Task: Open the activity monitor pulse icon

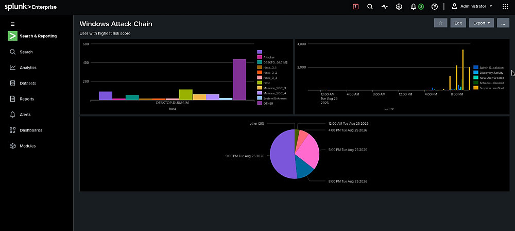Action: tap(385, 7)
